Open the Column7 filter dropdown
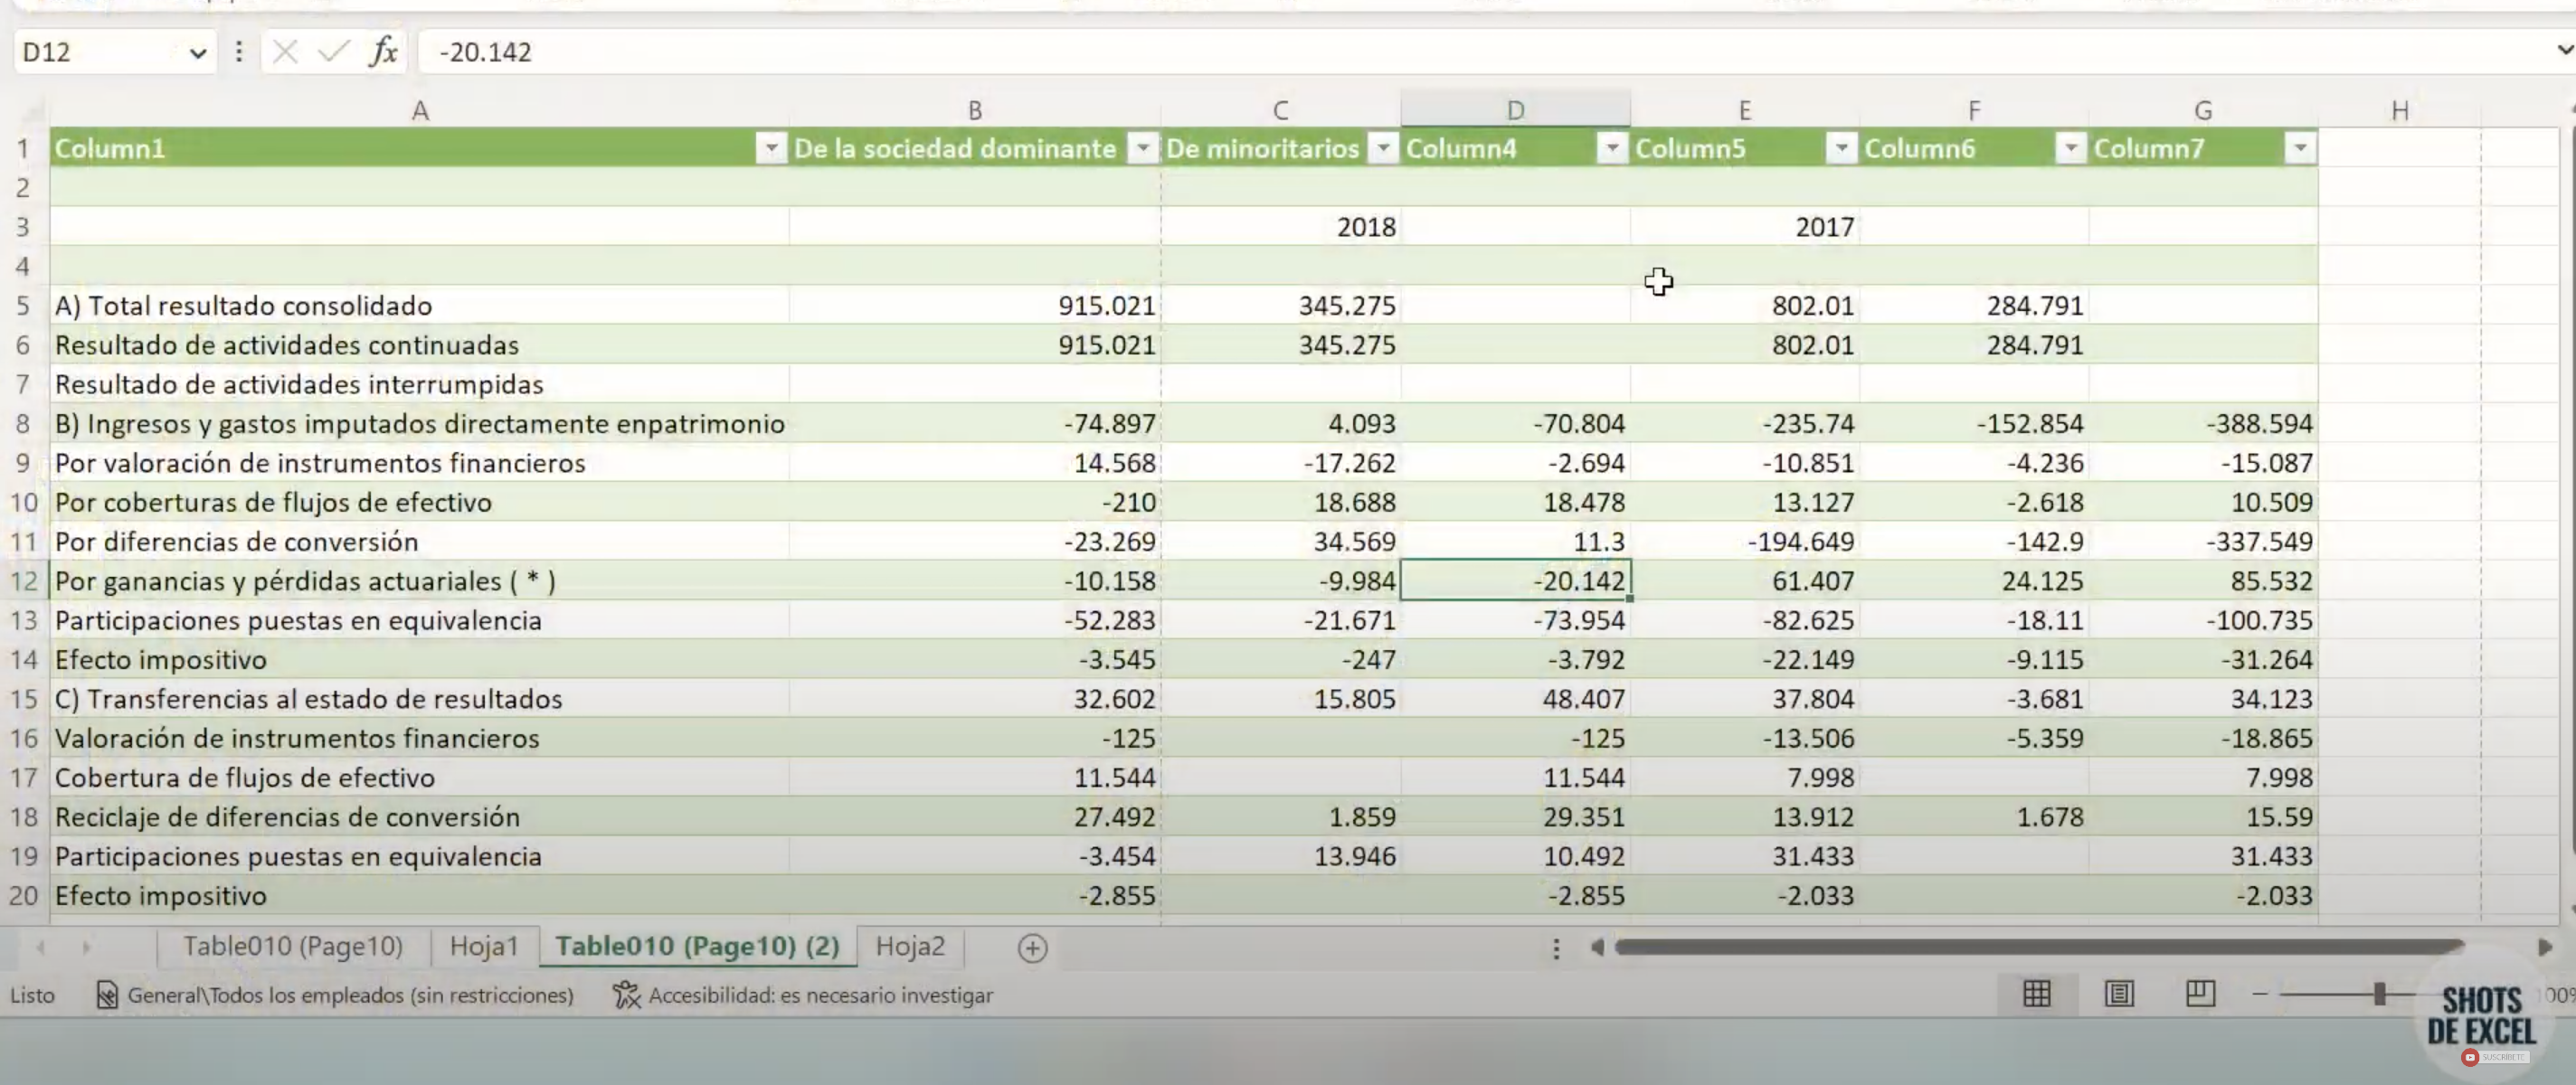The height and width of the screenshot is (1085, 2576). coord(2300,148)
